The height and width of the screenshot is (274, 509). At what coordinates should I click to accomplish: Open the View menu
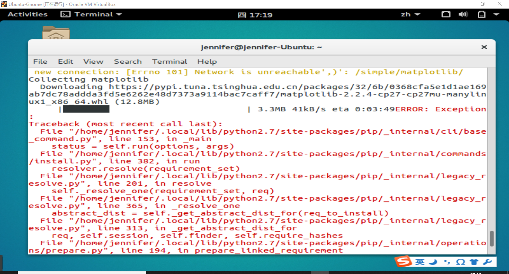[x=93, y=61]
